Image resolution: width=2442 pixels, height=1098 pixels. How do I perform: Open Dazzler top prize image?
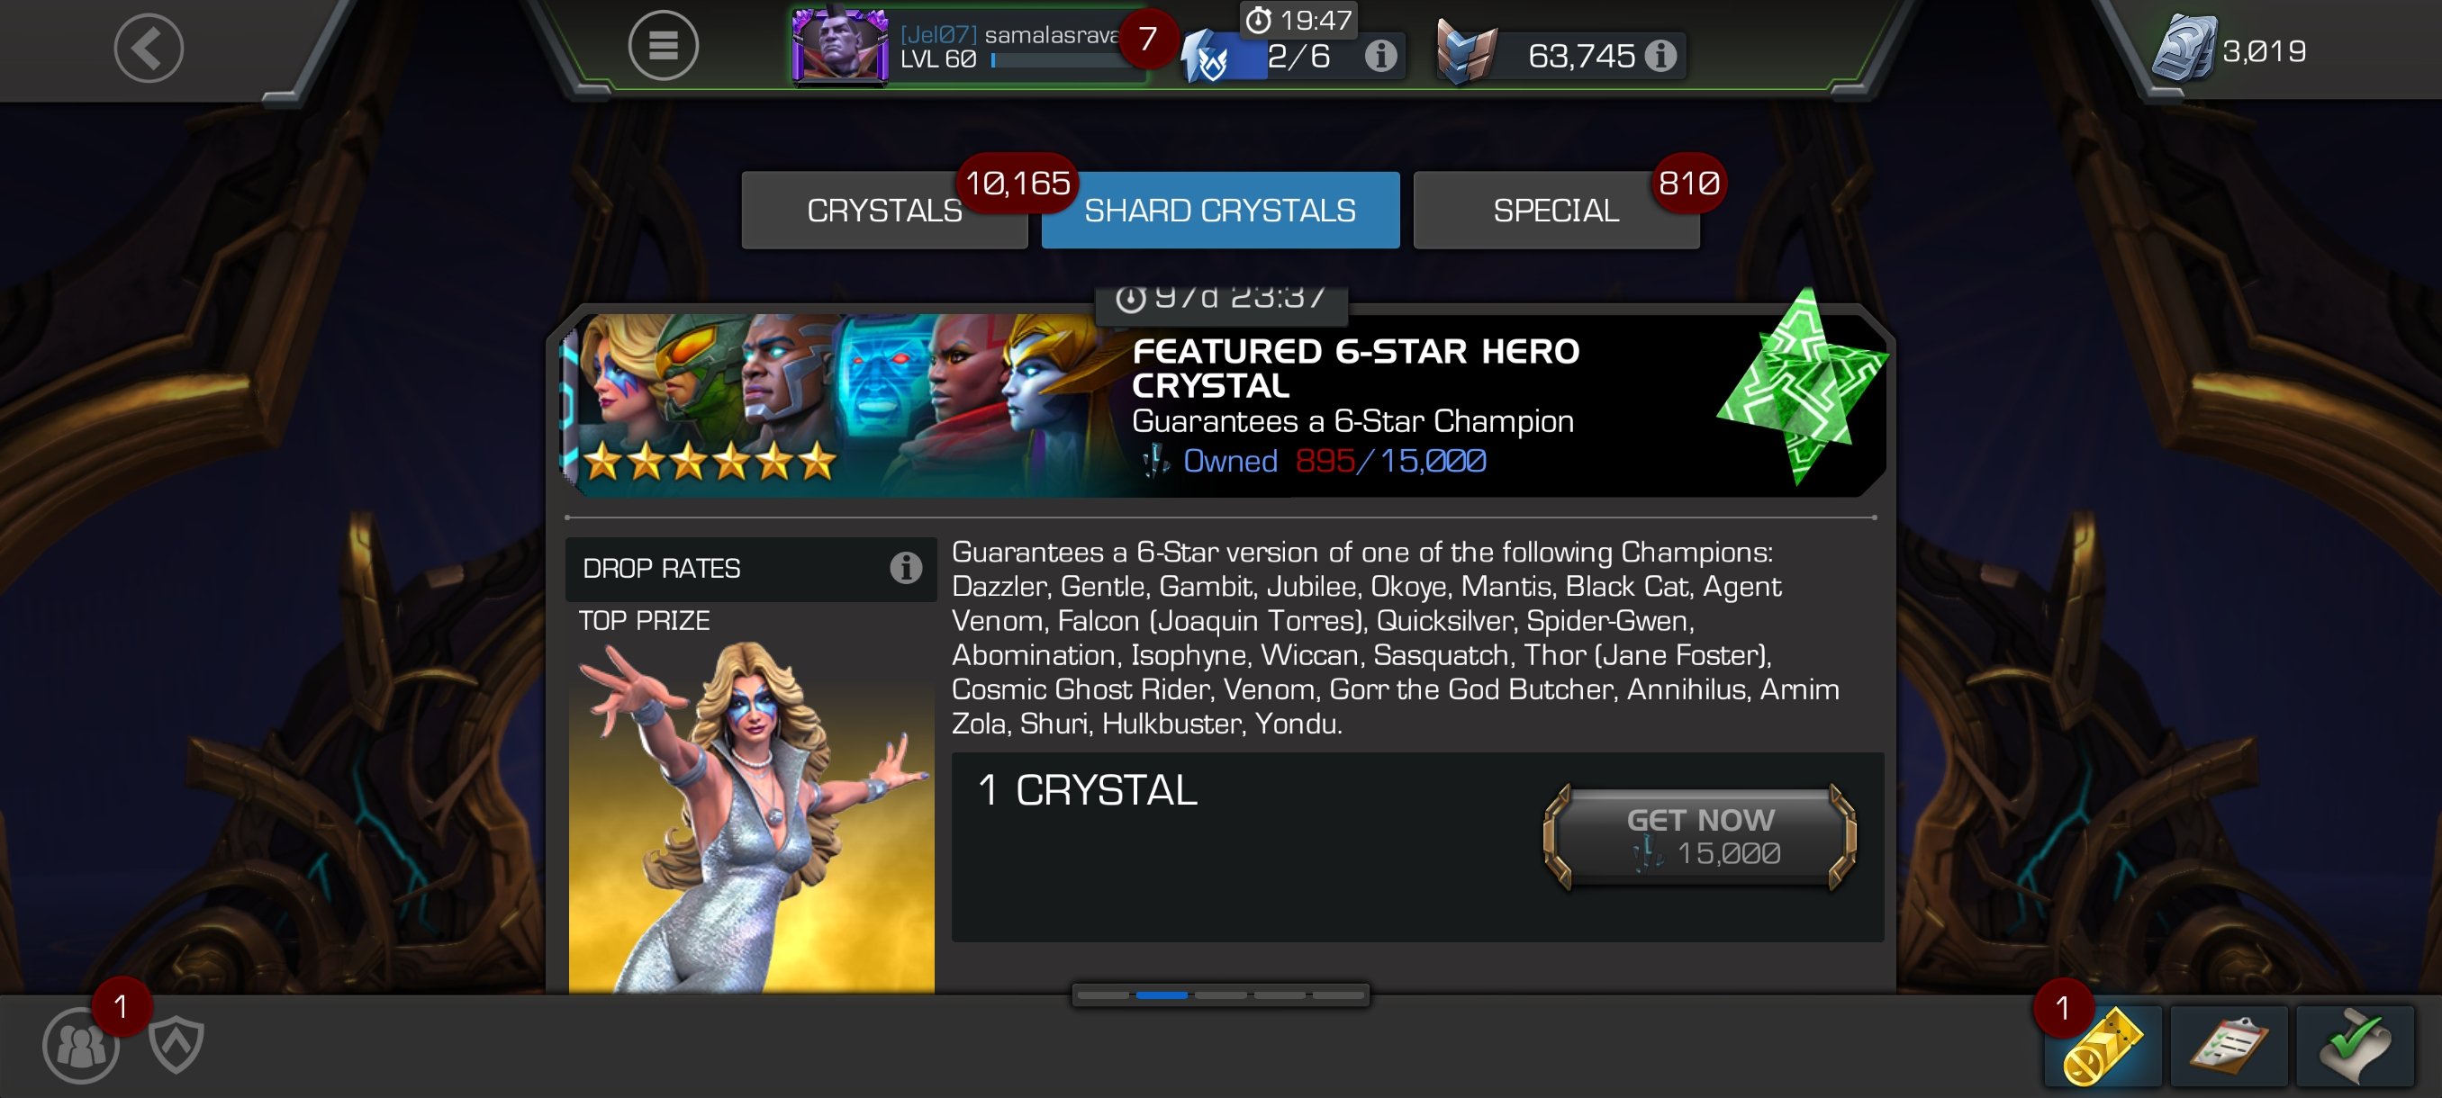(751, 814)
